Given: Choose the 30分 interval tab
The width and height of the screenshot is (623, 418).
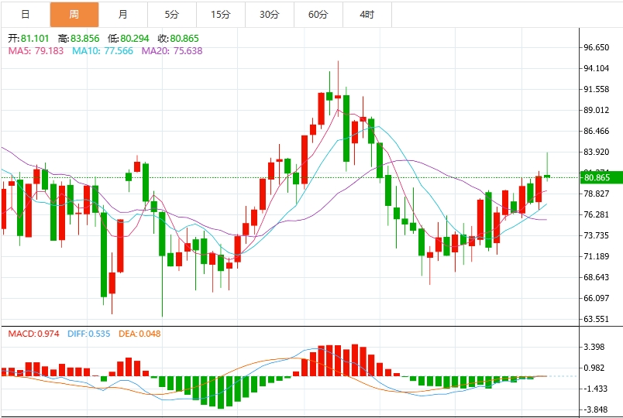Looking at the screenshot, I should pos(270,15).
